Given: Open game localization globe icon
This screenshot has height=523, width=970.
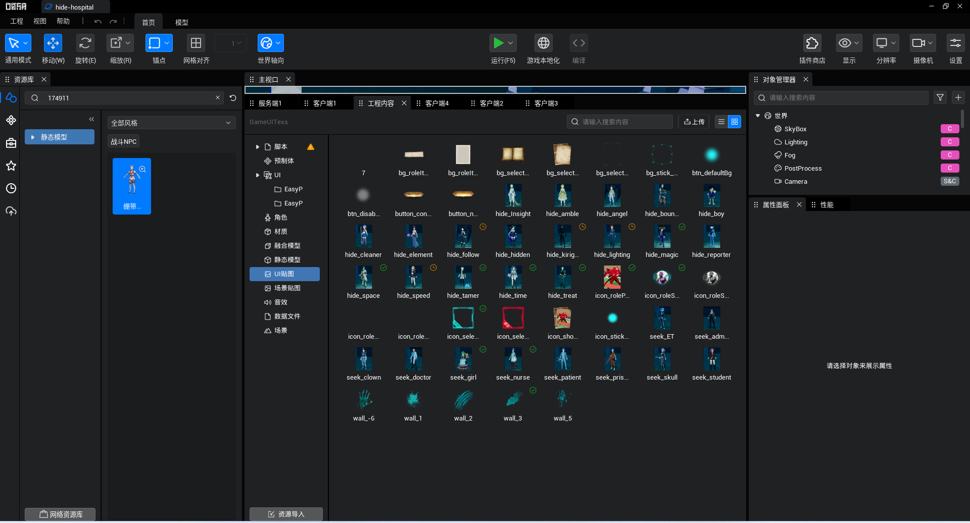Looking at the screenshot, I should (x=544, y=43).
